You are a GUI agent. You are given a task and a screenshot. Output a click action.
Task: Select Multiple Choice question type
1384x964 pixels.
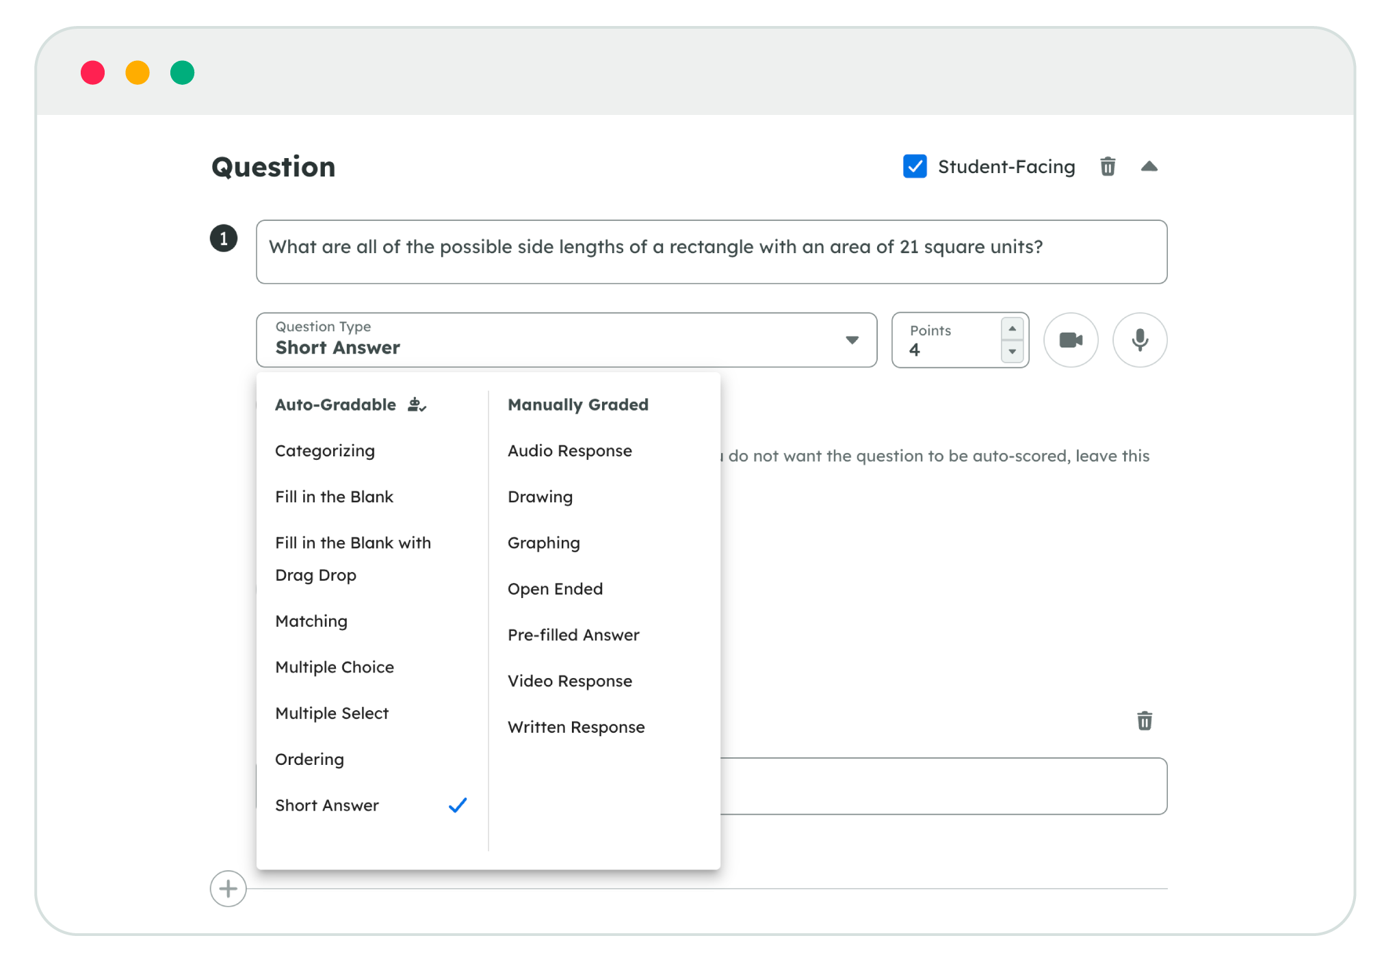(335, 667)
